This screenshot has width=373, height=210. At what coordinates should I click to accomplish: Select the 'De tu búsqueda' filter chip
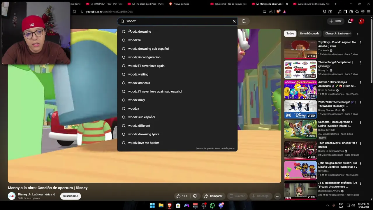pyautogui.click(x=309, y=34)
